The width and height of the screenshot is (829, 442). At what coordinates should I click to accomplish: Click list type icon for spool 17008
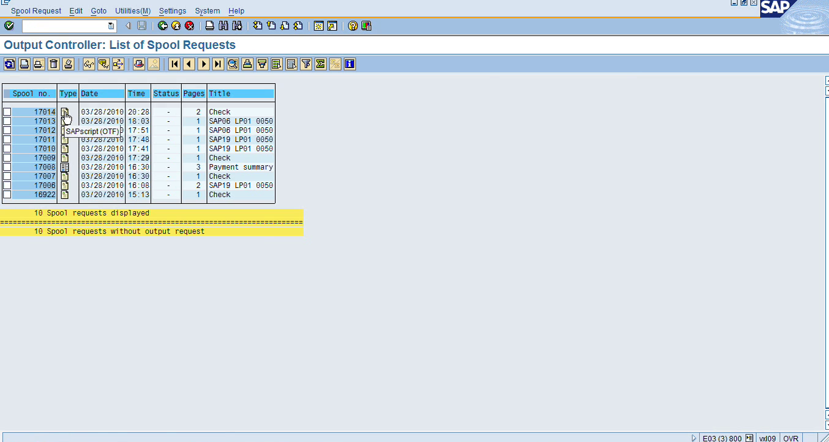coord(65,167)
